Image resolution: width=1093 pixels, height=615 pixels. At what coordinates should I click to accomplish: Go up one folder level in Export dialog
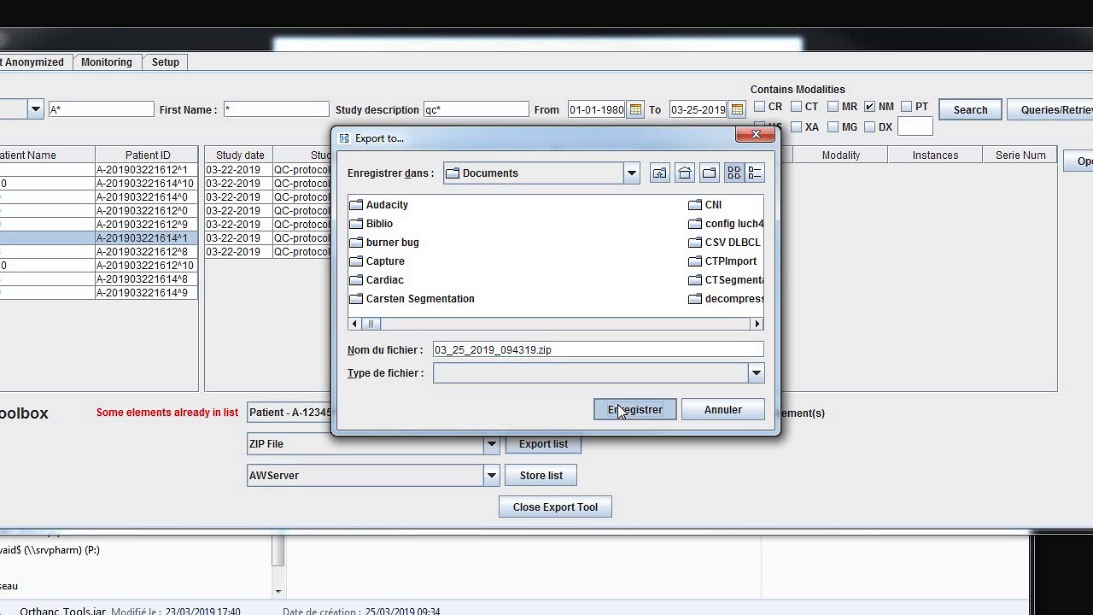[660, 173]
